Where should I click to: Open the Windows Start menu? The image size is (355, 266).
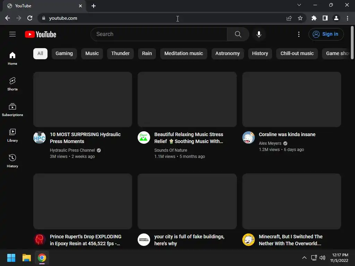pos(11,258)
